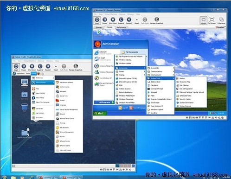Image resolution: width=231 pixels, height=179 pixels.
Task: Expand Entertainment submenu under Accessories
Action: [160, 75]
